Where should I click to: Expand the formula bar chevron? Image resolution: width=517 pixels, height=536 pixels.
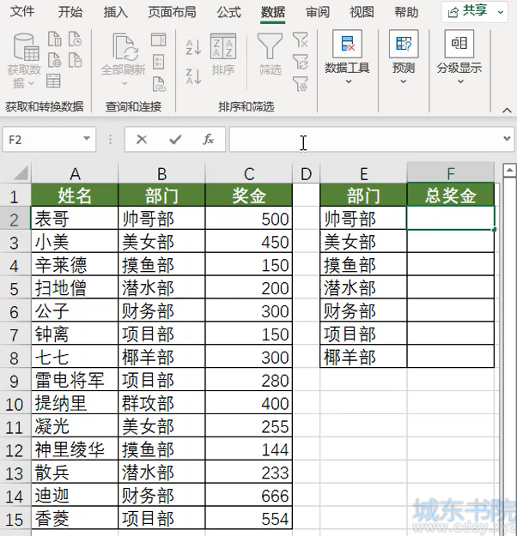pyautogui.click(x=507, y=139)
